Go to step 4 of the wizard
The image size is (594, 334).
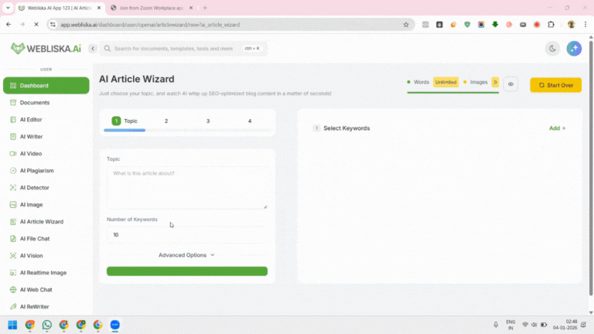249,121
